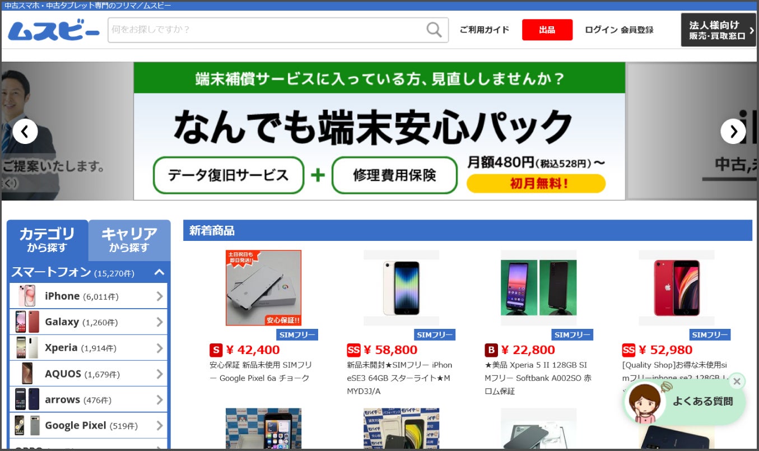Click the ムスビー logo
The height and width of the screenshot is (451, 759).
(54, 30)
